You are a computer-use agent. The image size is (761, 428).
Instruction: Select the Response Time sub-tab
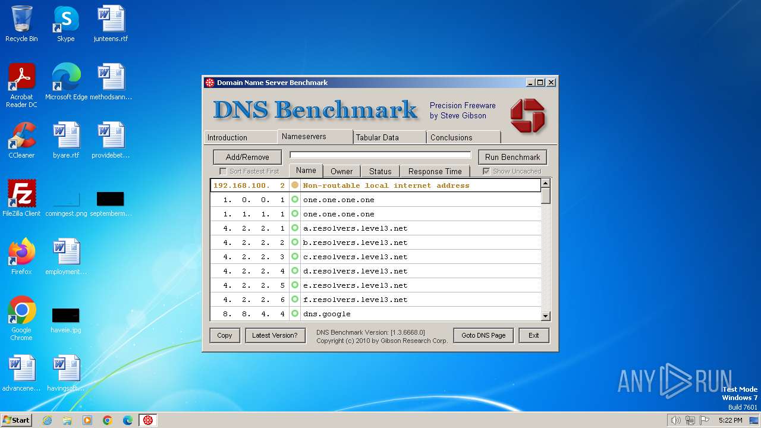coord(435,171)
